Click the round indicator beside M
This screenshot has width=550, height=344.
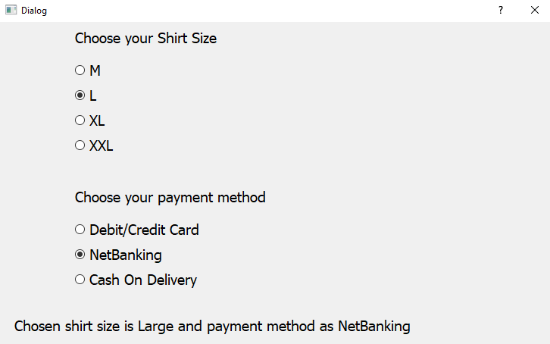pos(80,70)
